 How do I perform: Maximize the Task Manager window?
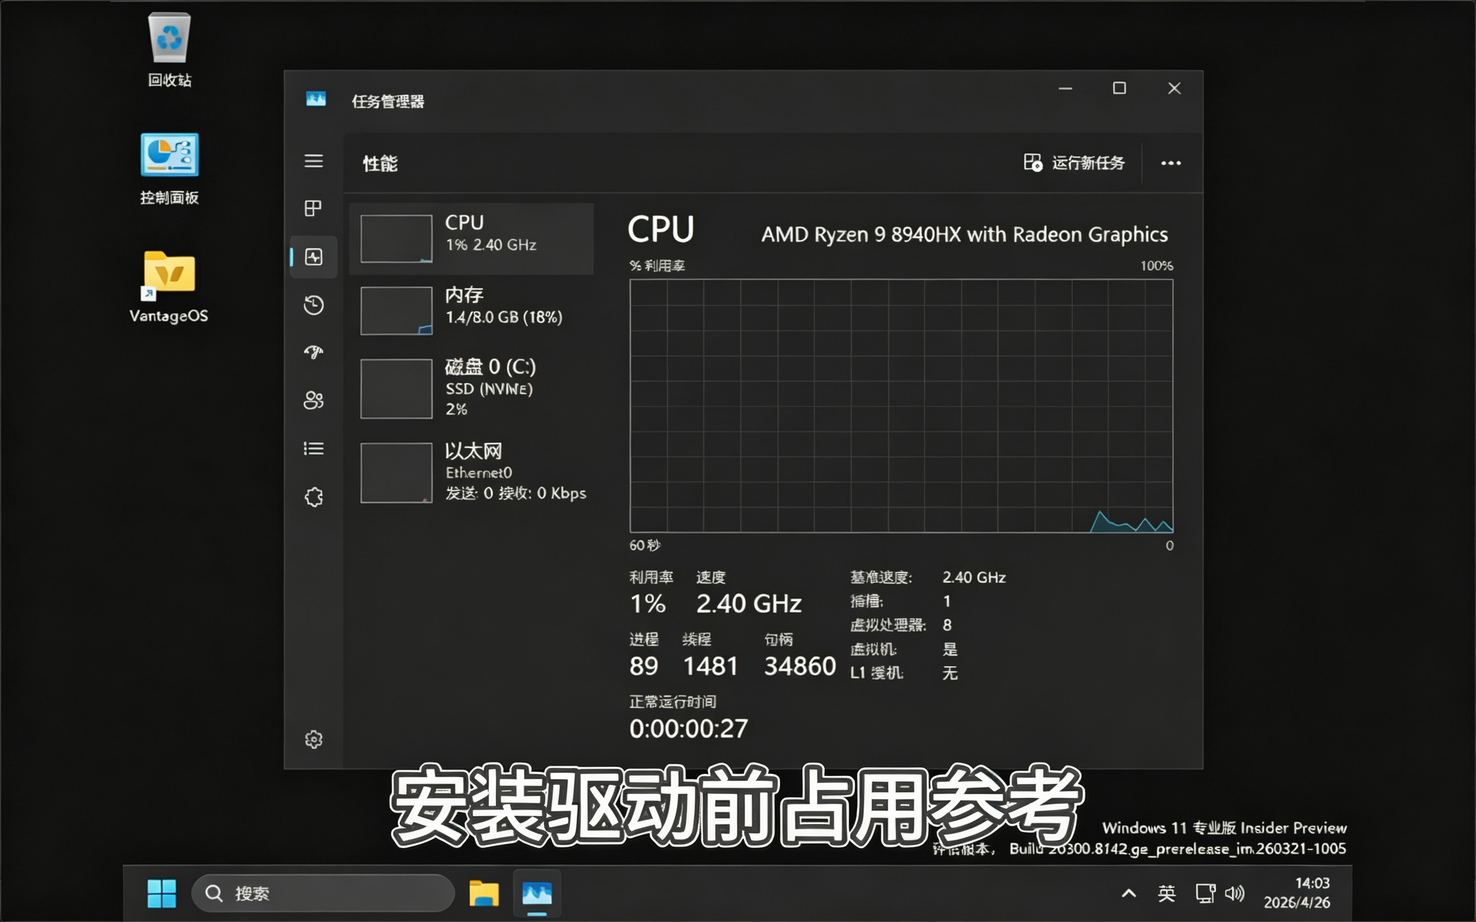click(x=1119, y=88)
